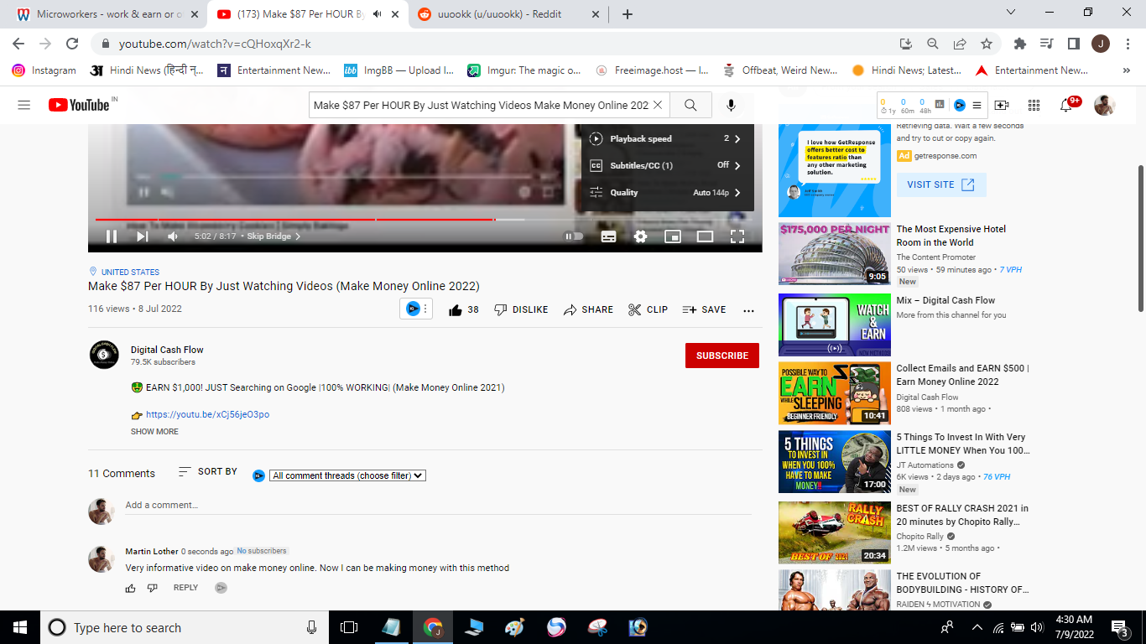Click the SHARE button
1146x644 pixels.
click(588, 309)
